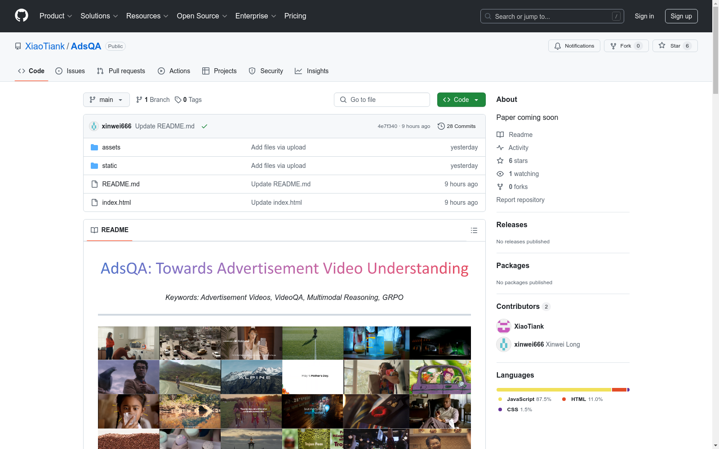Switch to the Insights tab

[x=312, y=71]
